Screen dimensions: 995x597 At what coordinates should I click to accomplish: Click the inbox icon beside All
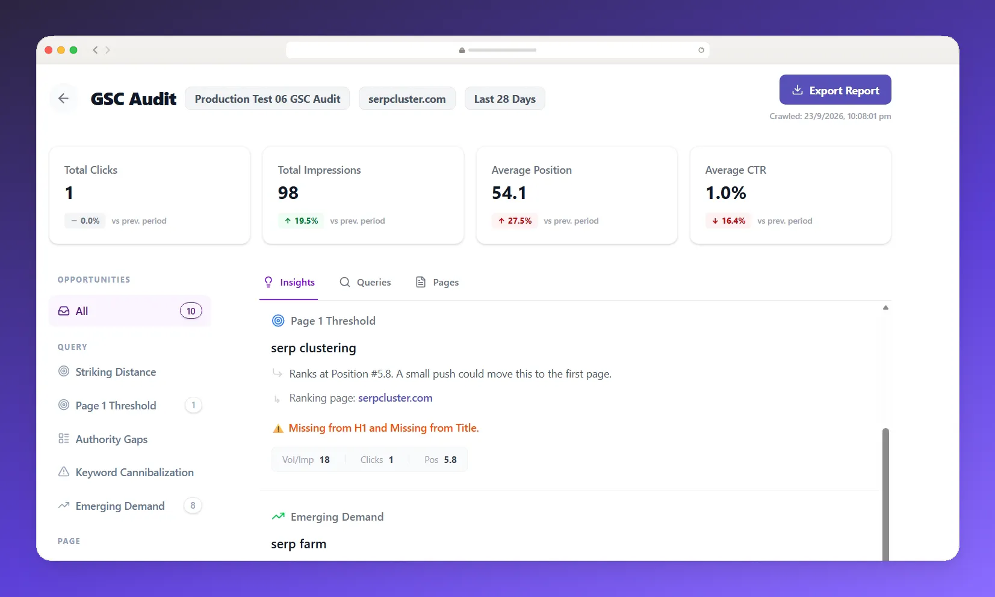click(x=64, y=311)
